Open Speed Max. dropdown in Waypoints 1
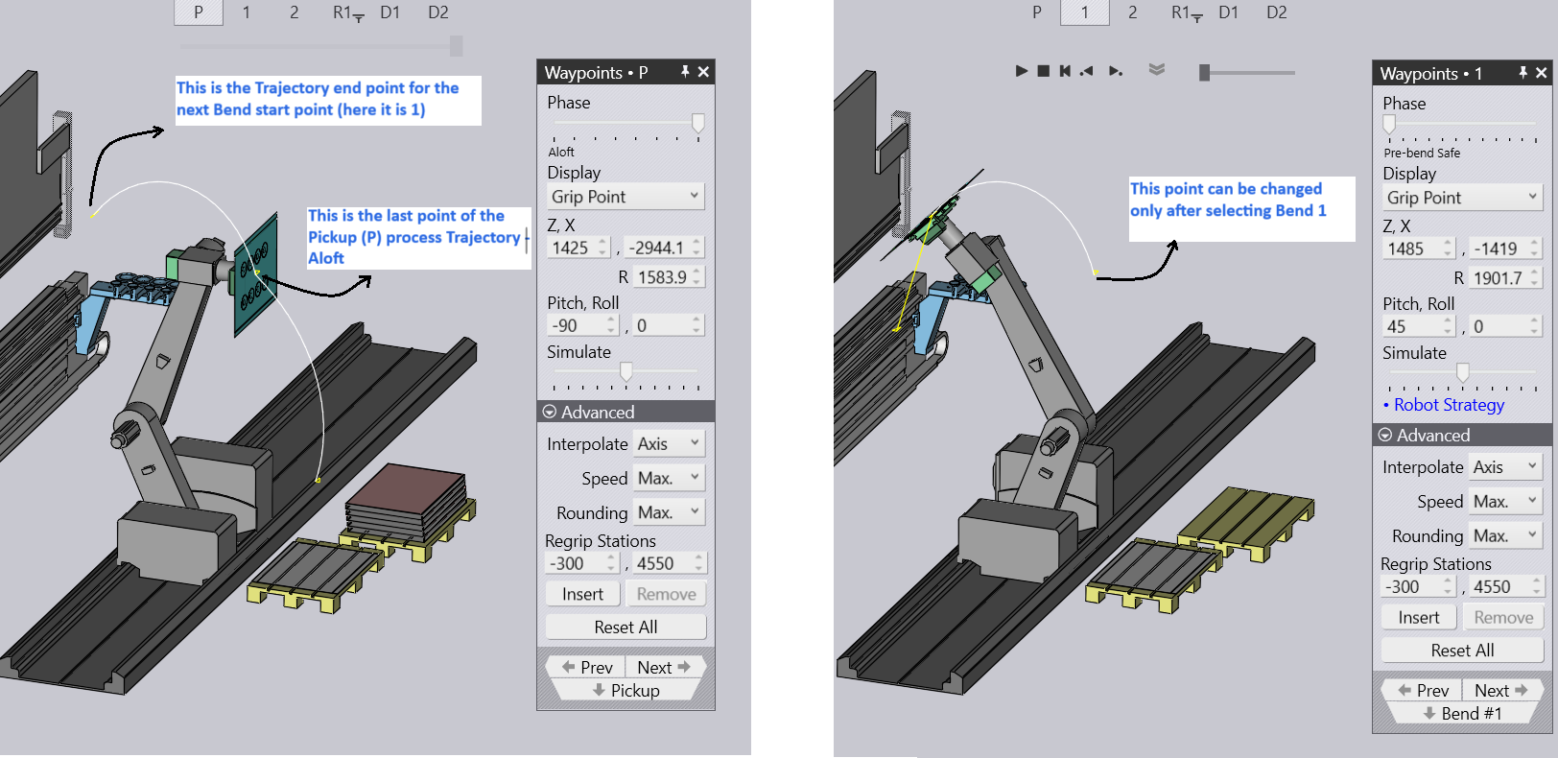The width and height of the screenshot is (1558, 758). pyautogui.click(x=1504, y=501)
